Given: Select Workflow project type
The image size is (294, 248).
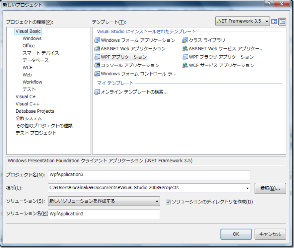Looking at the screenshot, I should [x=33, y=82].
